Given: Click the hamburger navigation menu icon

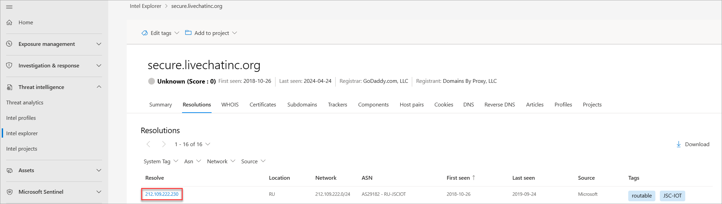Looking at the screenshot, I should [x=9, y=7].
